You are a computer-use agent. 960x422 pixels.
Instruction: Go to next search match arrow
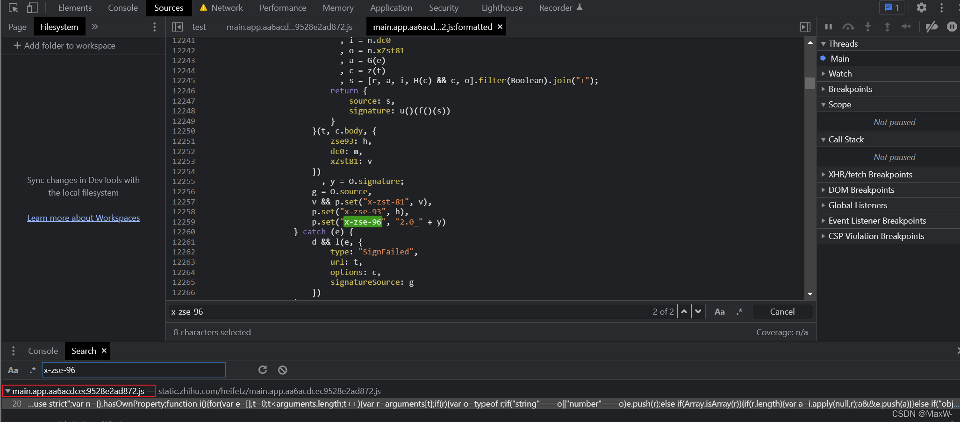coord(698,312)
